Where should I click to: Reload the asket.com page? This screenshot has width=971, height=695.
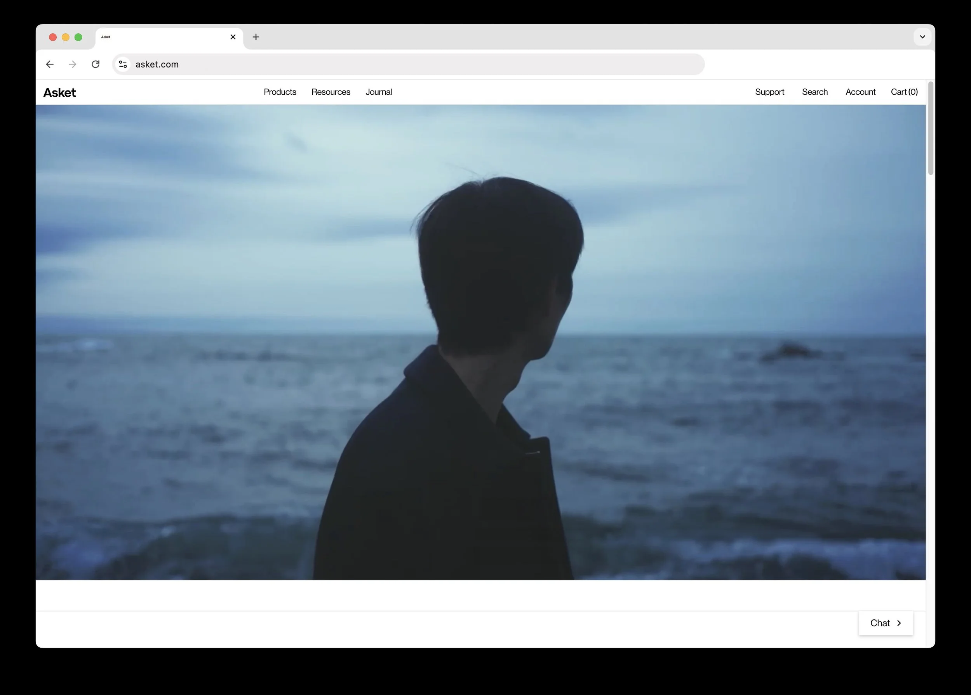coord(96,64)
